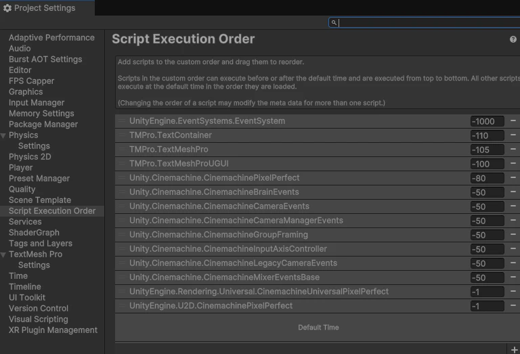Image resolution: width=520 pixels, height=354 pixels.
Task: Edit the -1000 order value for EventSystem
Action: pos(487,121)
